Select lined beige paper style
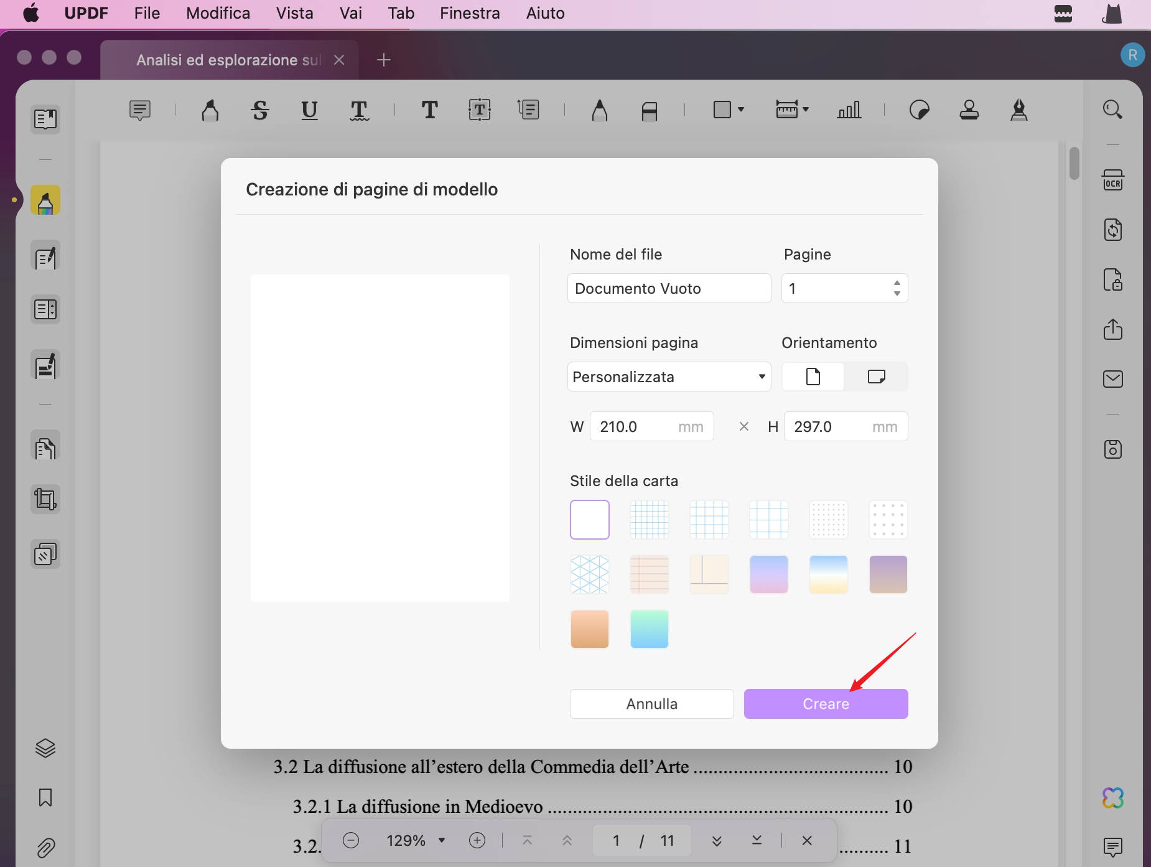 tap(649, 574)
